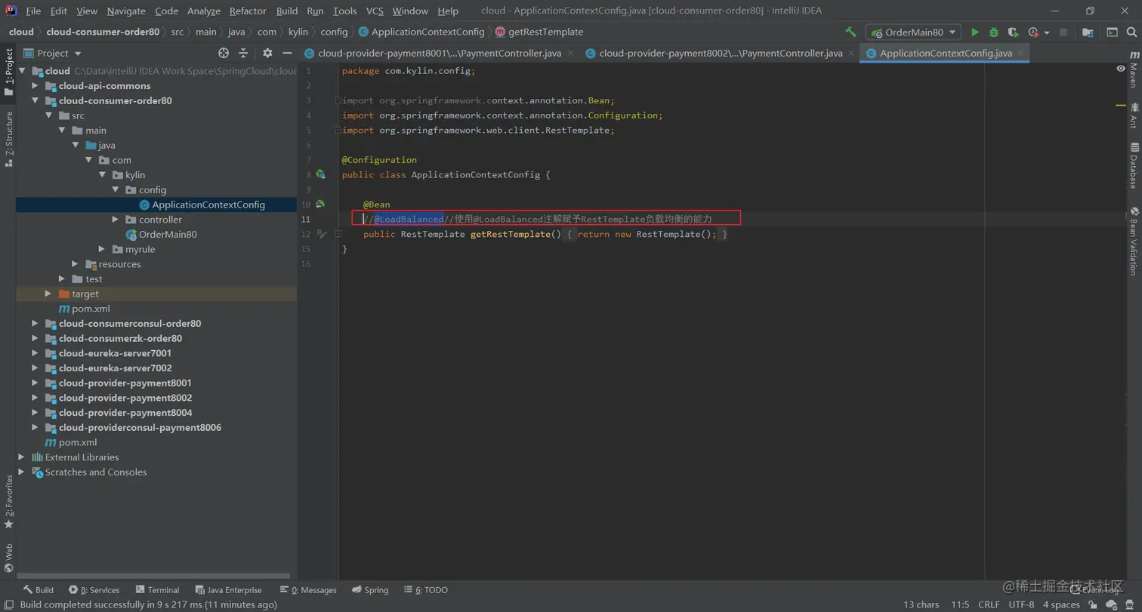Click kylin breadcrumb in navigation bar

[298, 32]
